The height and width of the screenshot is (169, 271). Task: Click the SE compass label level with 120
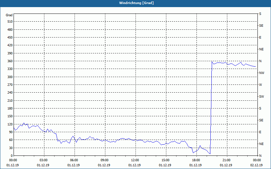pyautogui.click(x=261, y=120)
